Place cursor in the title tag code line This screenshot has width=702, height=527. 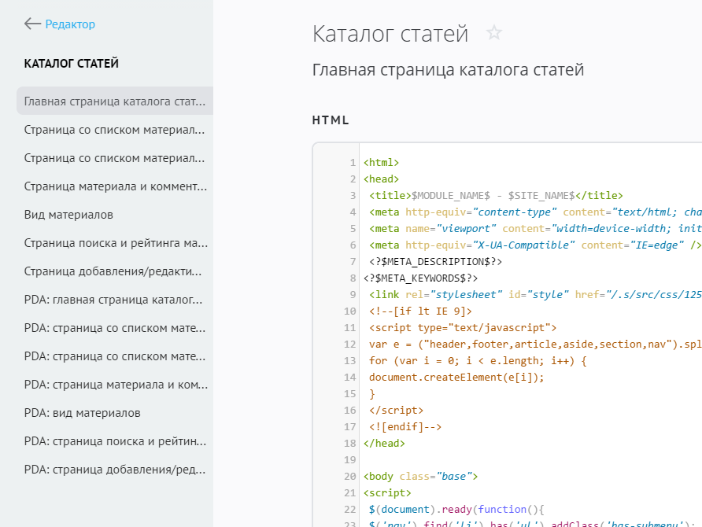(x=496, y=196)
